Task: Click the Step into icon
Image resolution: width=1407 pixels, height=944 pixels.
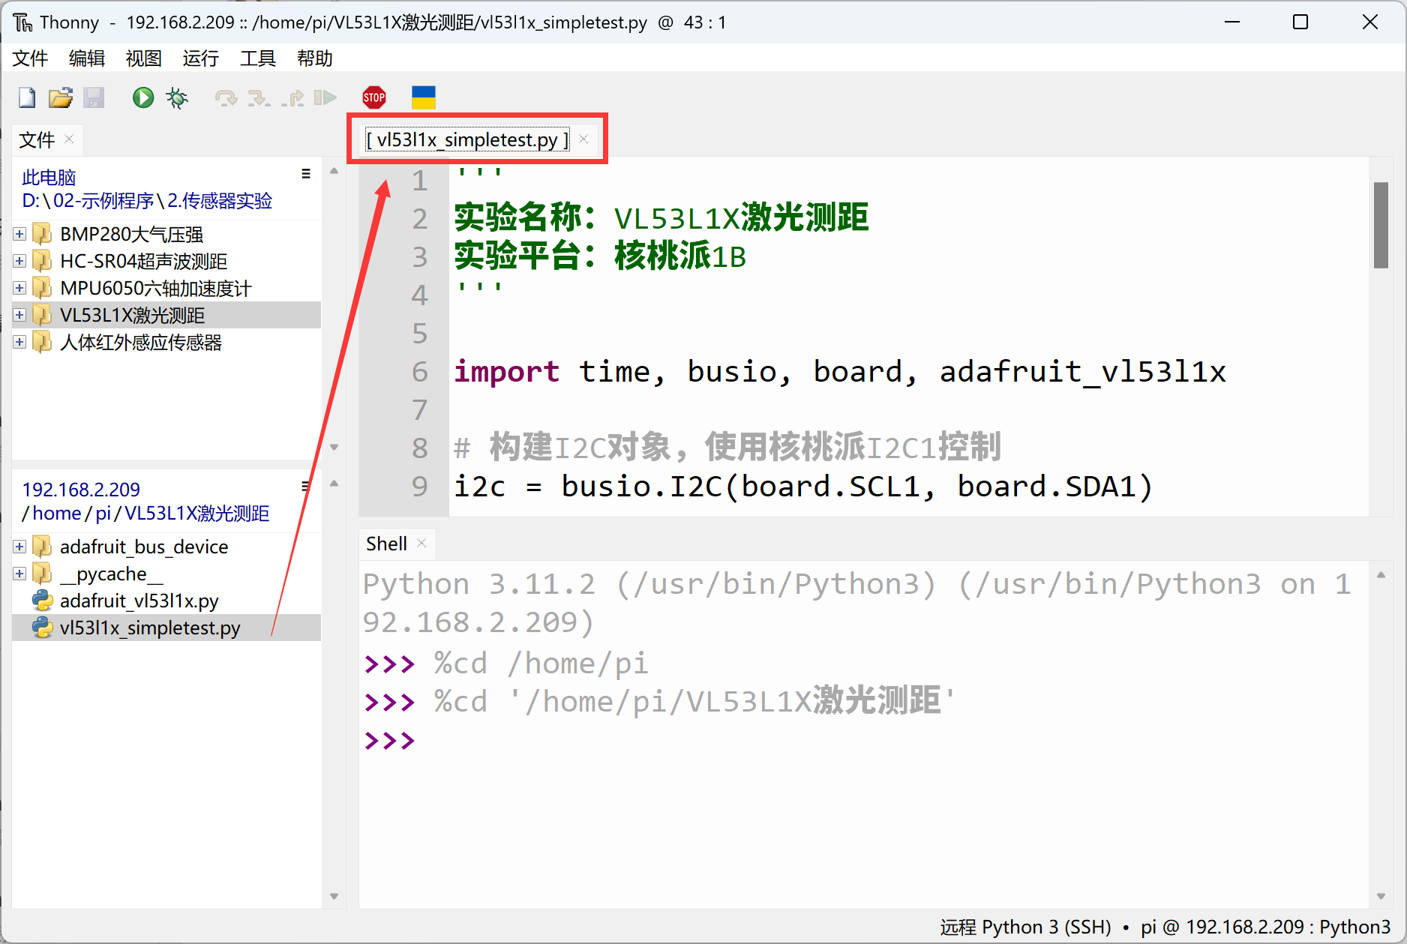Action: tap(259, 97)
